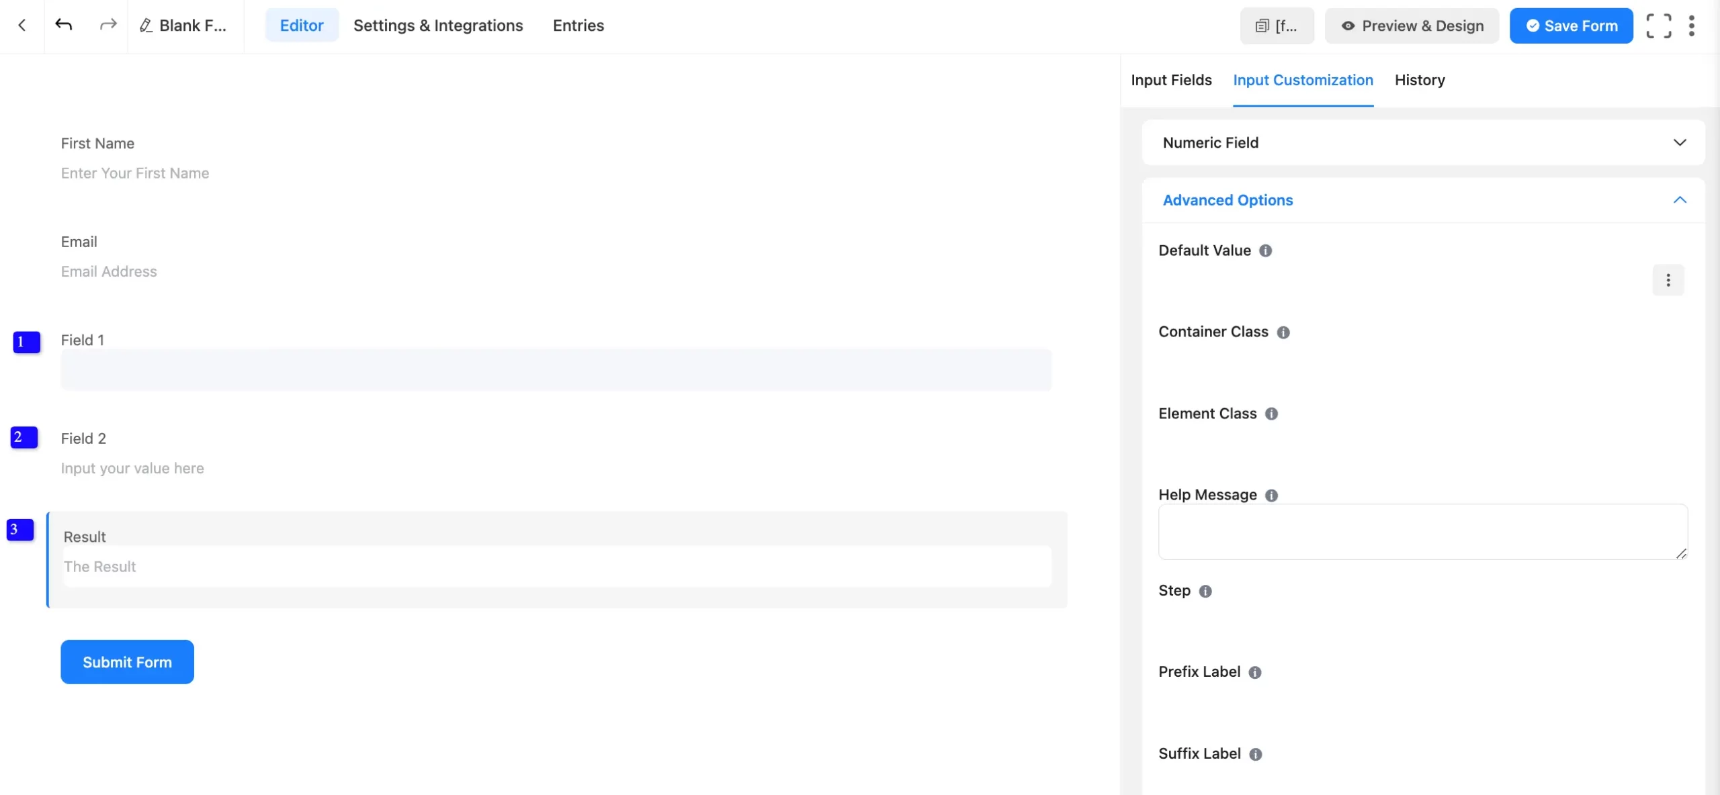The image size is (1720, 795).
Task: Open Settings & Integrations tab
Action: tap(437, 26)
